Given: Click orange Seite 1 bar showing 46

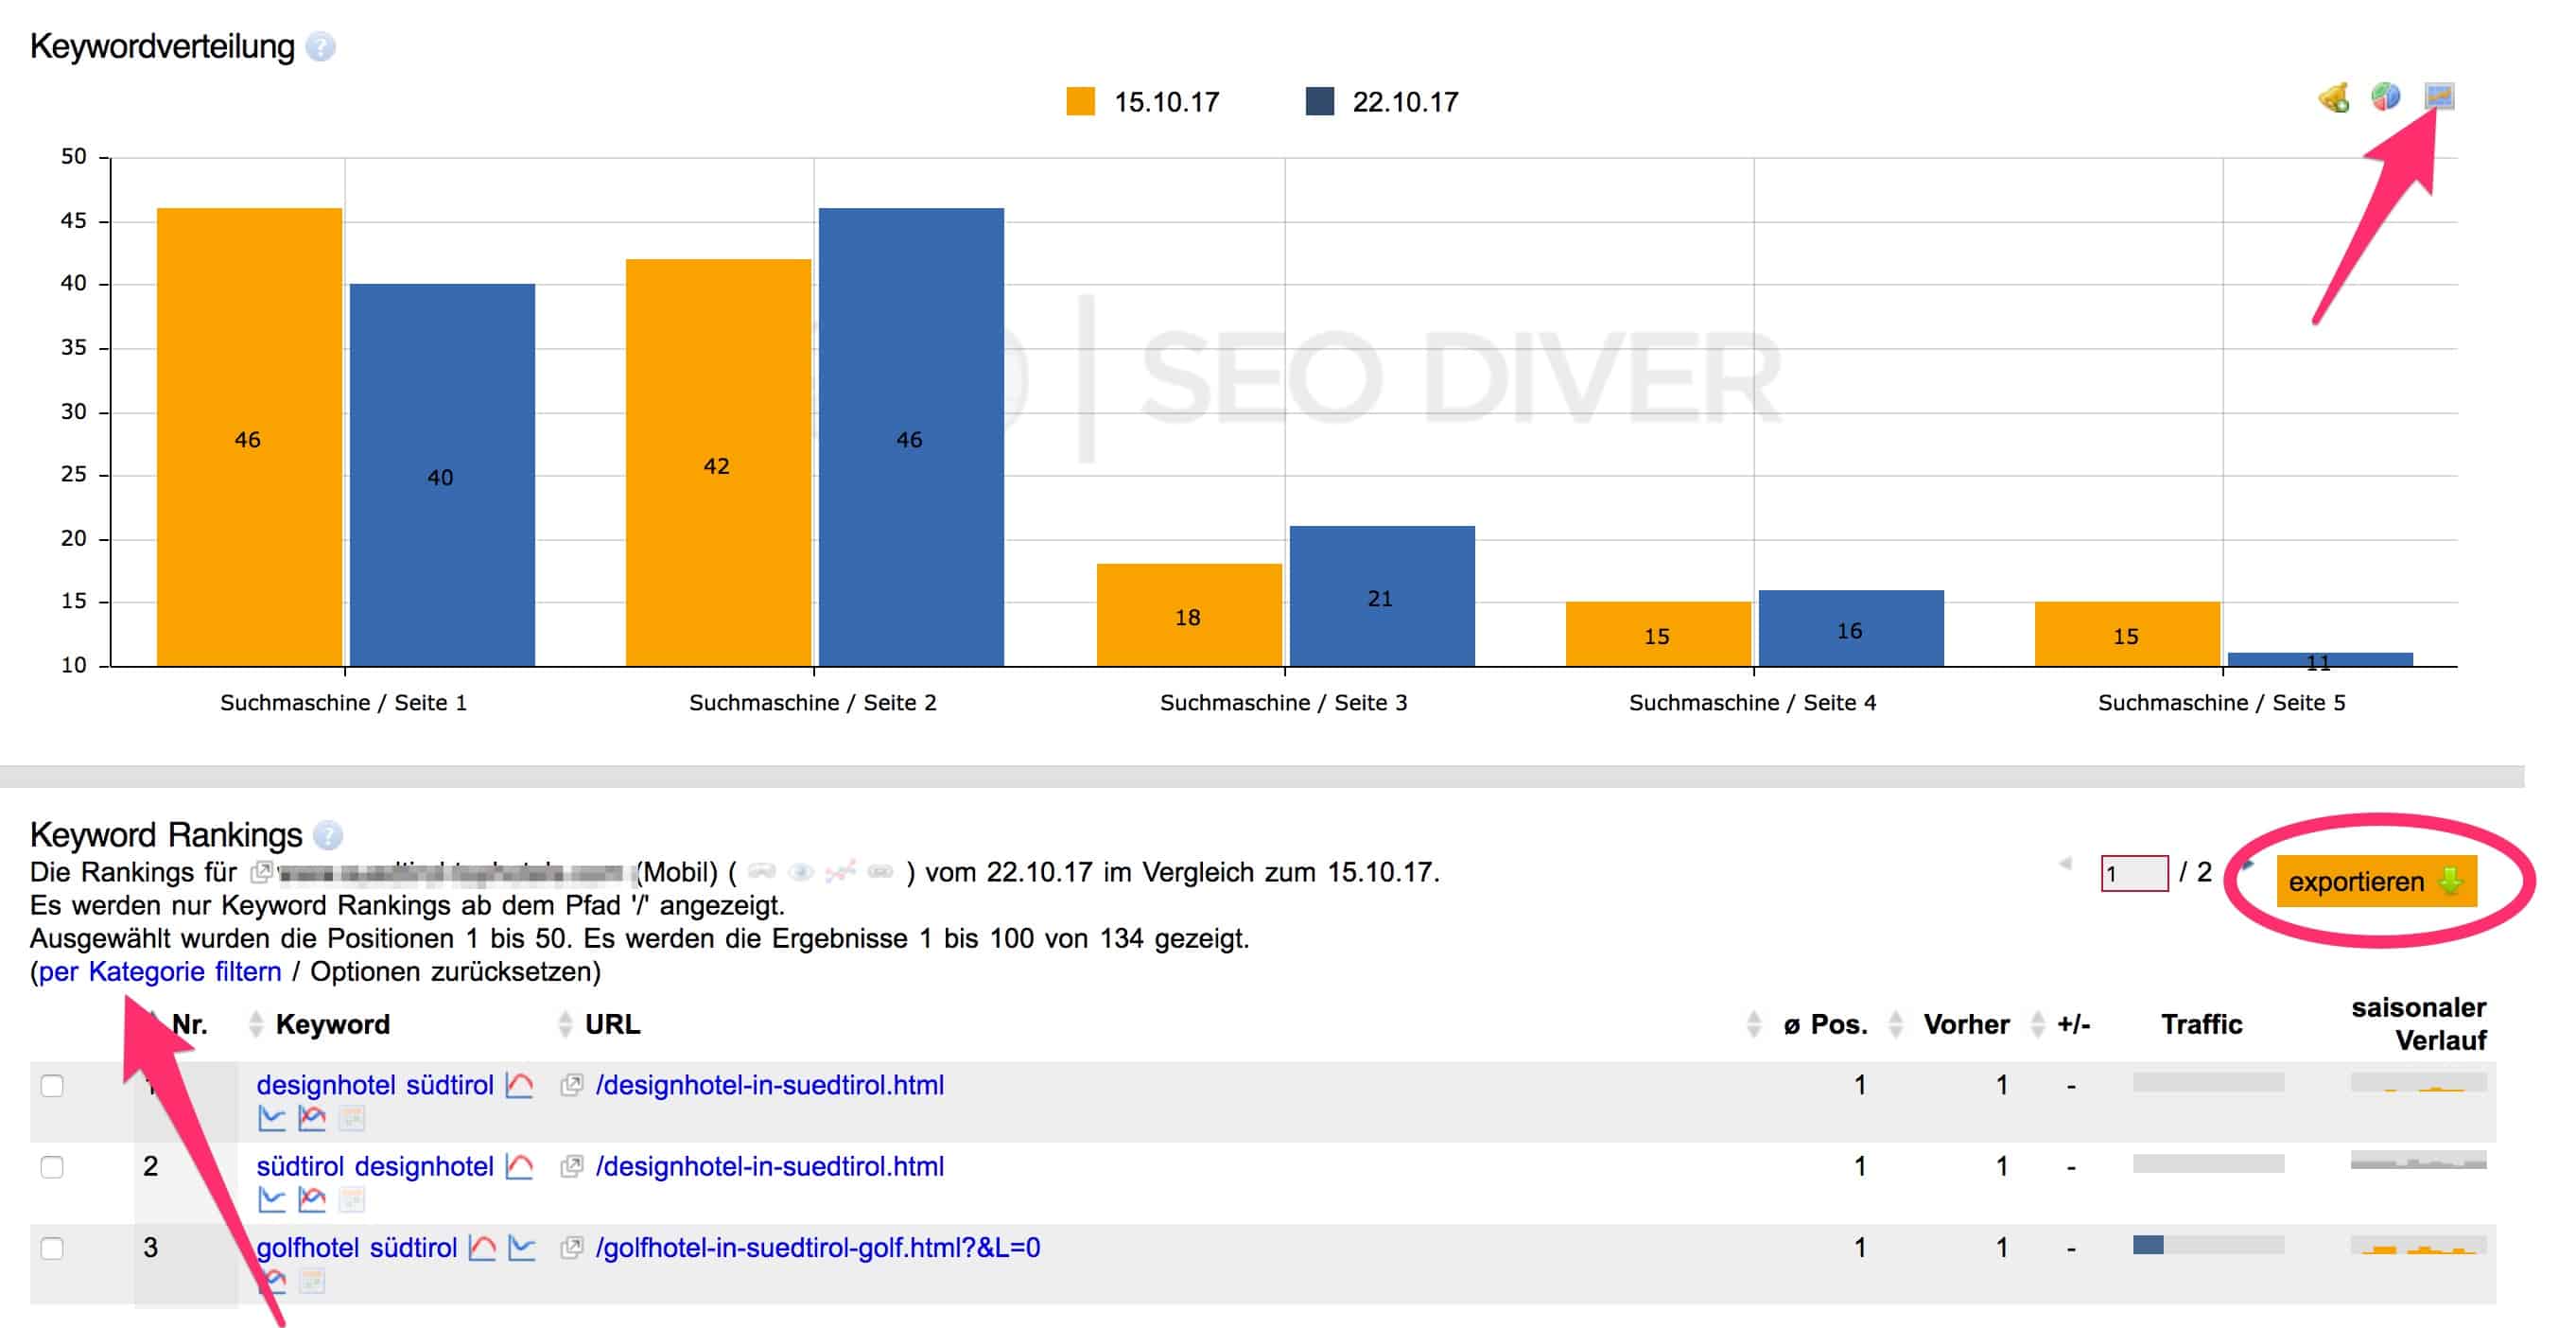Looking at the screenshot, I should [249, 437].
